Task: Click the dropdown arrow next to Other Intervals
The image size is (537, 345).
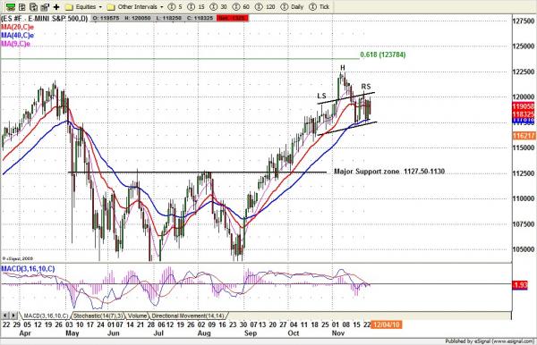Action: point(161,7)
